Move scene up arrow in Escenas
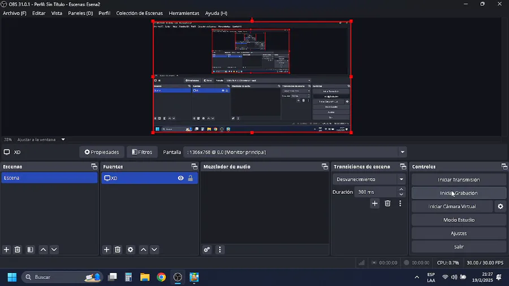Image resolution: width=509 pixels, height=286 pixels. point(43,249)
